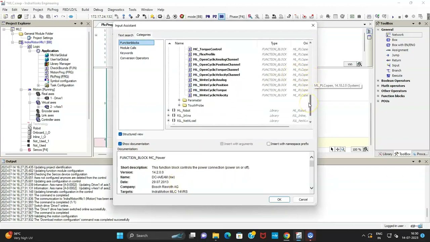The height and width of the screenshot is (242, 430).
Task: Click Cancel in Input Assistant
Action: [x=303, y=200]
